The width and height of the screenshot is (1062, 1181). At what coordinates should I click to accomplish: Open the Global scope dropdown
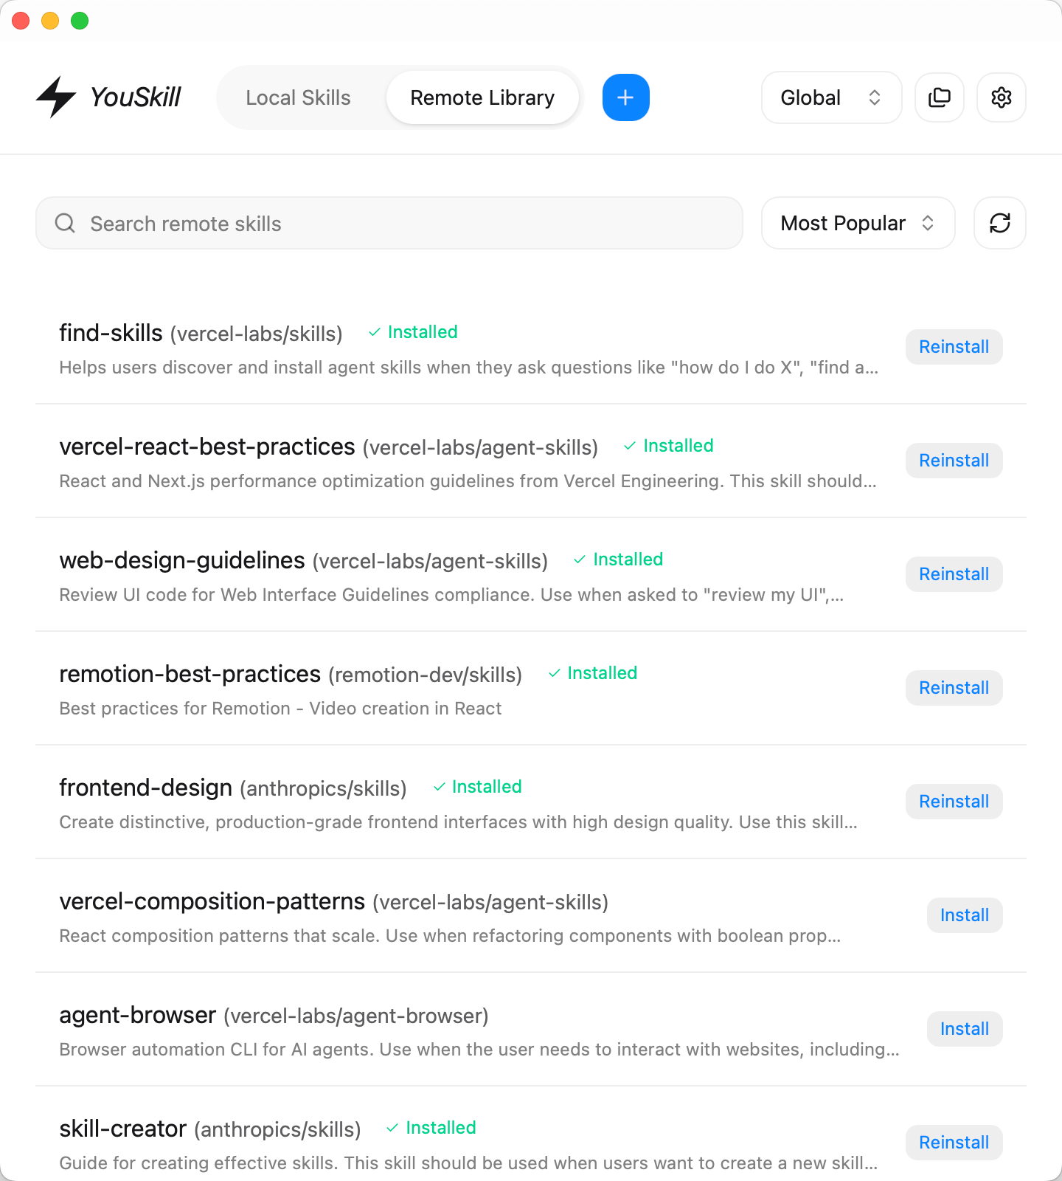click(x=831, y=97)
